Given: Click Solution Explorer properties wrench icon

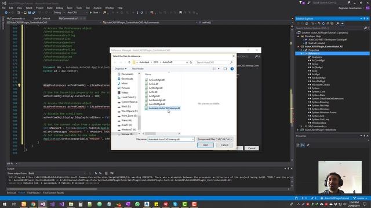Looking at the screenshot, I should click(x=337, y=23).
